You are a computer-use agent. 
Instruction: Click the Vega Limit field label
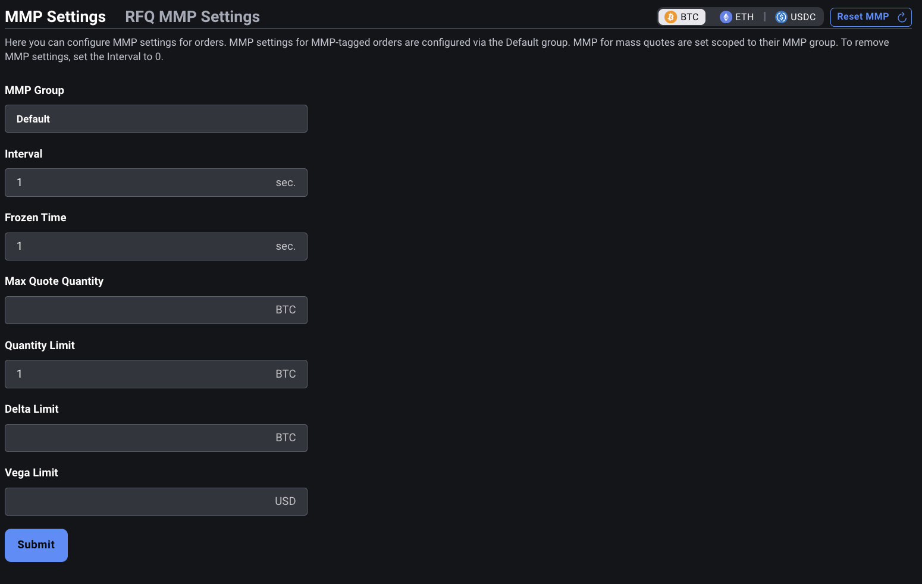[x=32, y=473]
